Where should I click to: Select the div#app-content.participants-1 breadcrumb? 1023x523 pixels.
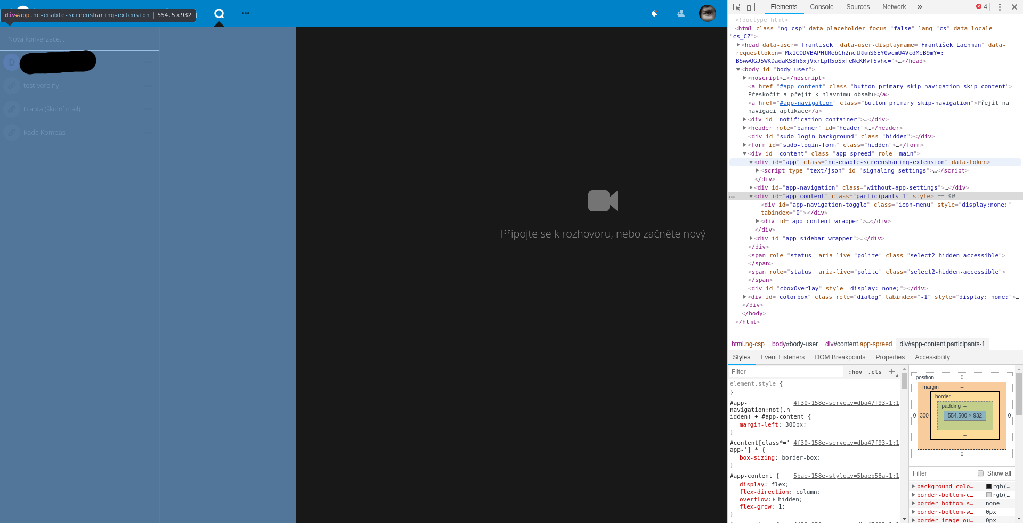942,344
